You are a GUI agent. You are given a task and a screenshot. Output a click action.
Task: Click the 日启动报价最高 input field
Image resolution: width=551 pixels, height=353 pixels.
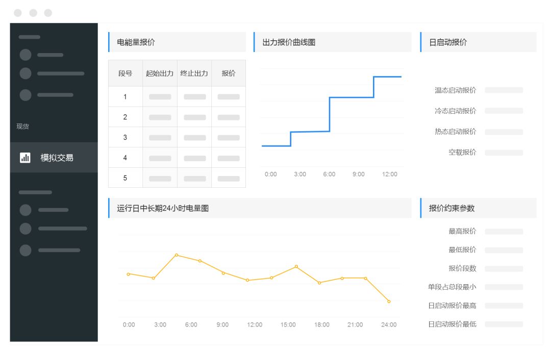pos(504,306)
